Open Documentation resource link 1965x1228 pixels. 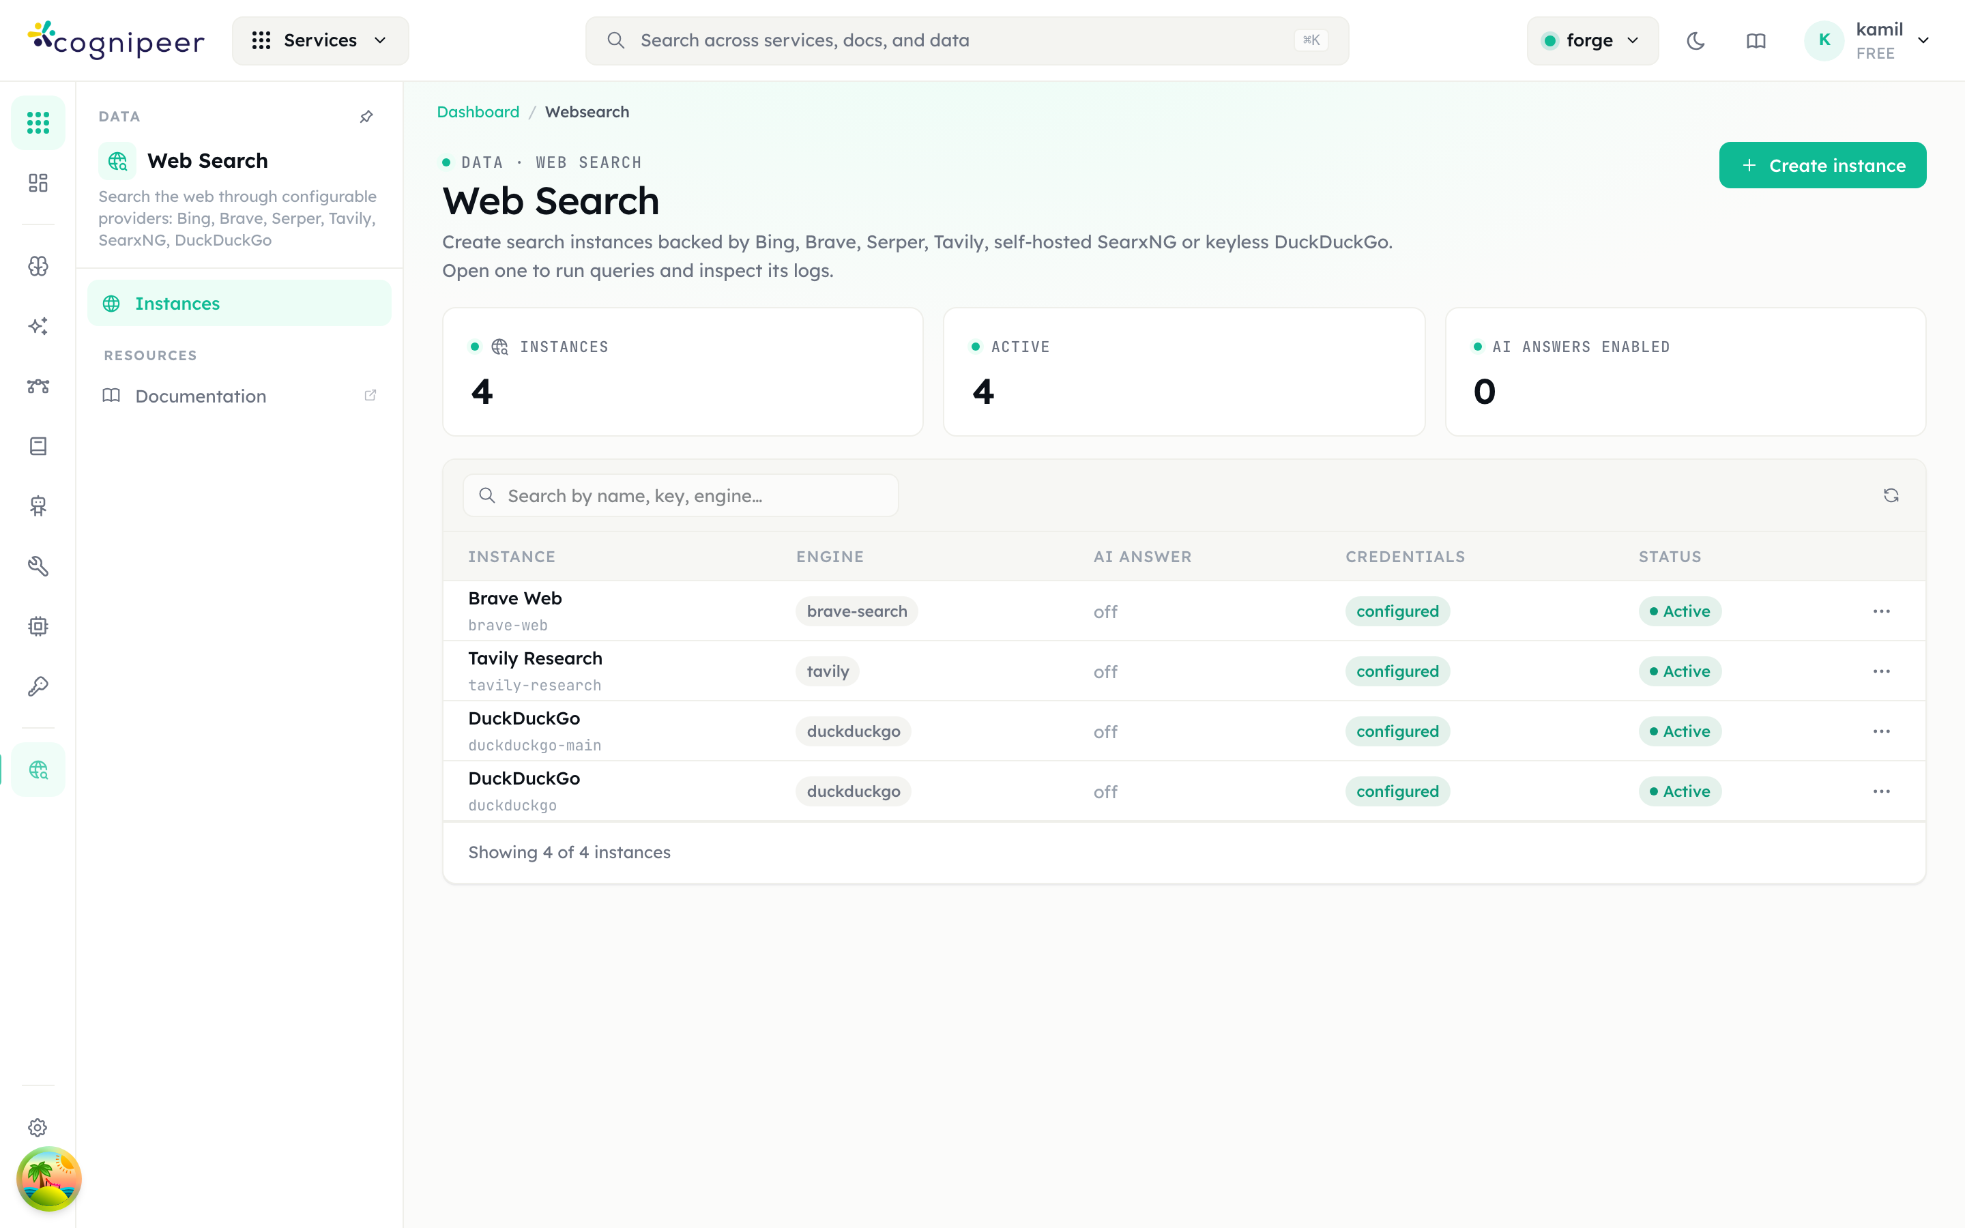(x=239, y=396)
